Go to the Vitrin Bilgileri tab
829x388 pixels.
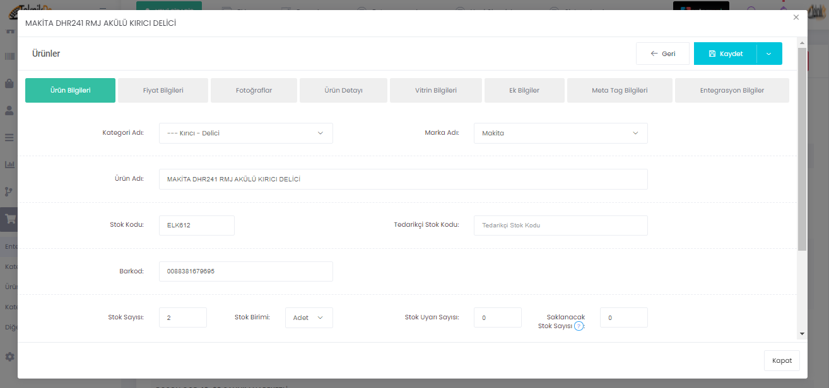pyautogui.click(x=435, y=90)
